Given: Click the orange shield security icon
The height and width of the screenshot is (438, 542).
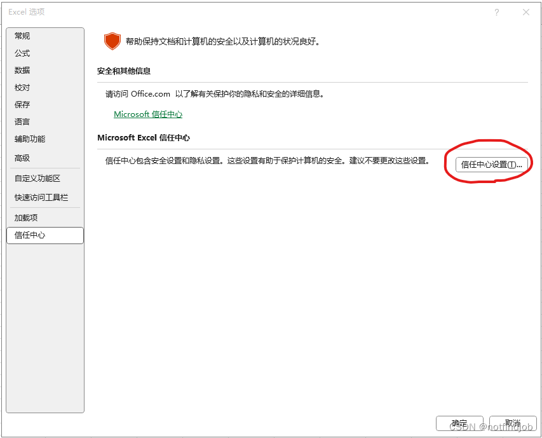Looking at the screenshot, I should point(112,41).
